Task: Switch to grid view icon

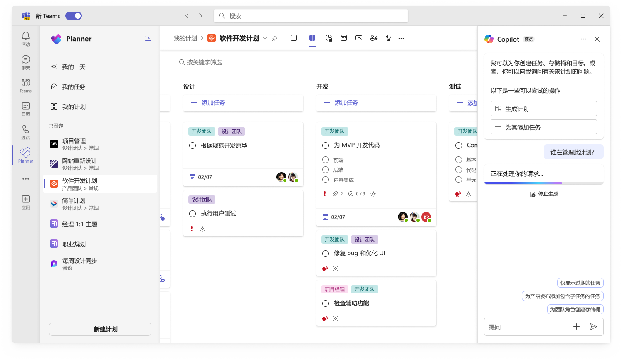Action: click(294, 38)
